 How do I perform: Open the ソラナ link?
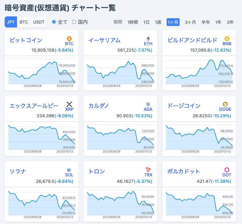click(18, 171)
